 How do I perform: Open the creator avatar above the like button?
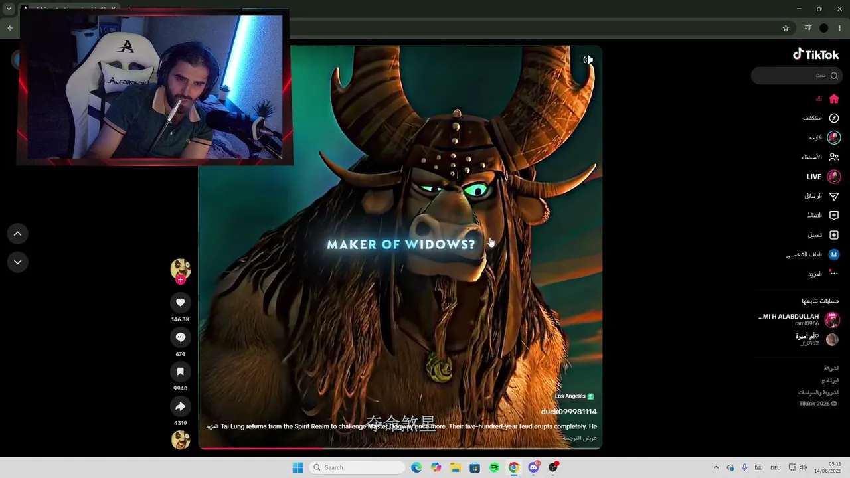click(x=181, y=268)
